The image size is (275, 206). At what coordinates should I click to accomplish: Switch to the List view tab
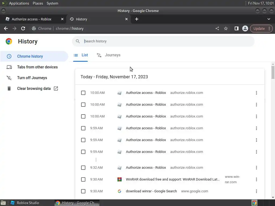coord(81,55)
